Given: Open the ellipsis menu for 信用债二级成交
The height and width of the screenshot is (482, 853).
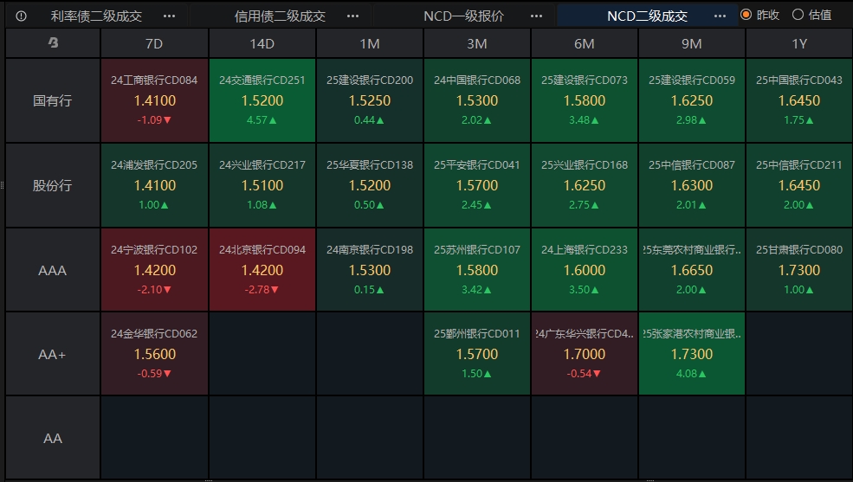Looking at the screenshot, I should (x=352, y=16).
